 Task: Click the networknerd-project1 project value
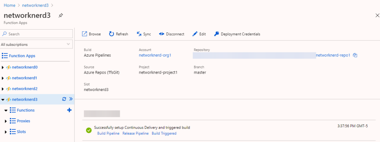[x=158, y=72]
